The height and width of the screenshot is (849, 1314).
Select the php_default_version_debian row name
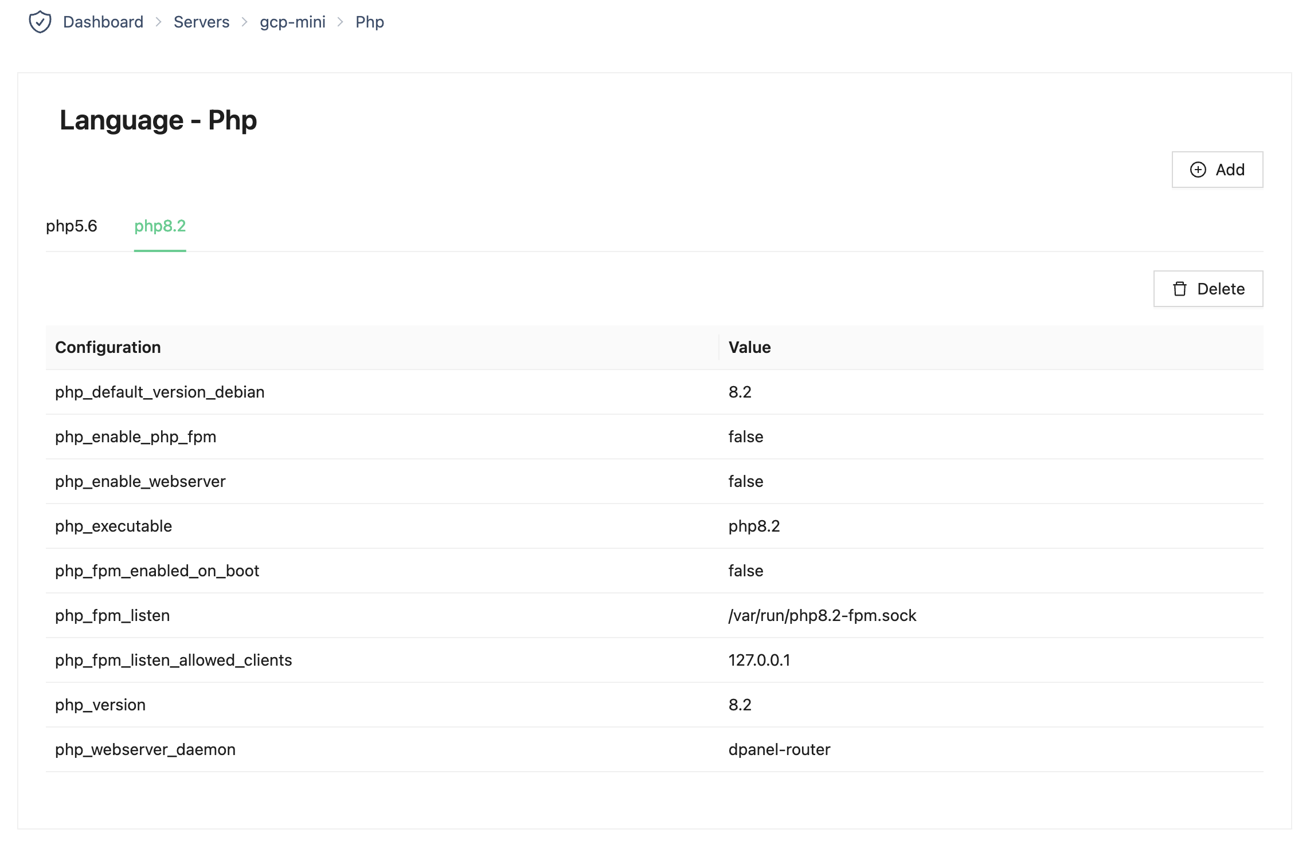click(160, 392)
